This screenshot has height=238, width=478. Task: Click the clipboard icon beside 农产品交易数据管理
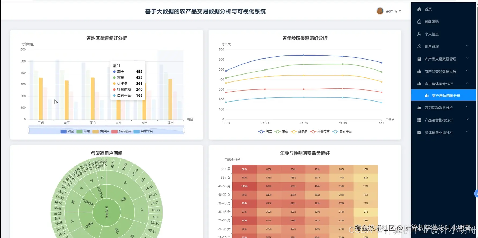pyautogui.click(x=419, y=59)
